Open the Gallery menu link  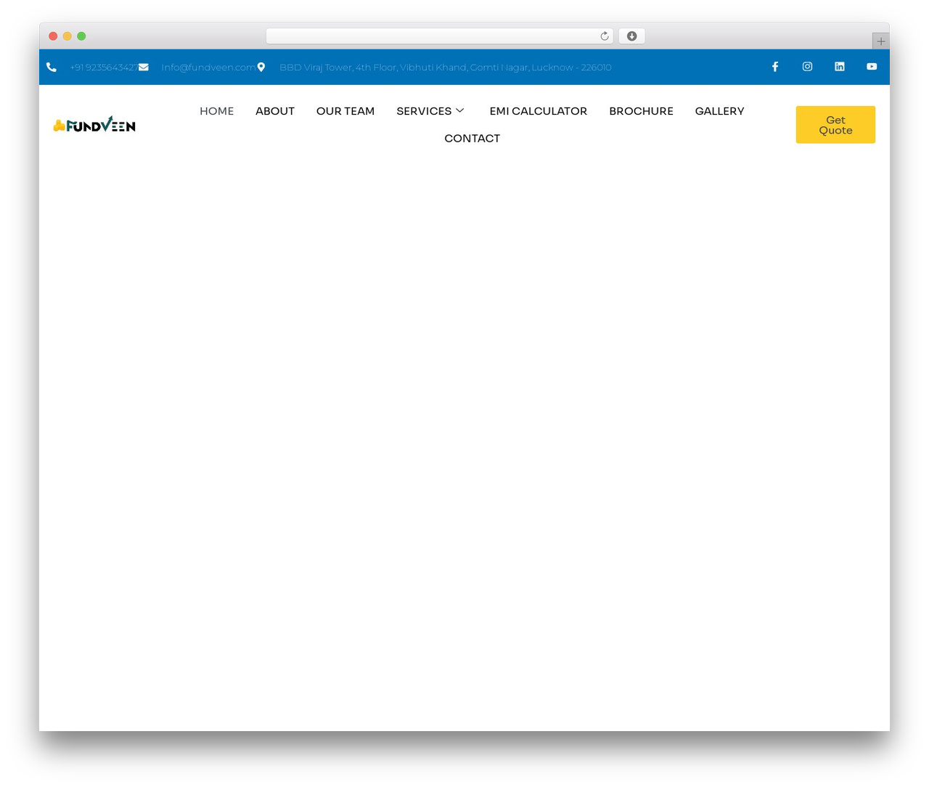pyautogui.click(x=720, y=111)
